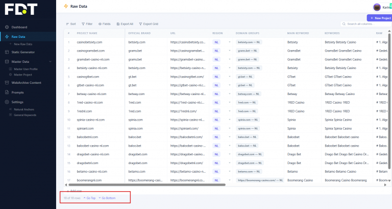This screenshot has width=392, height=209.
Task: Click the Official Brand column header
Action: pyautogui.click(x=139, y=33)
